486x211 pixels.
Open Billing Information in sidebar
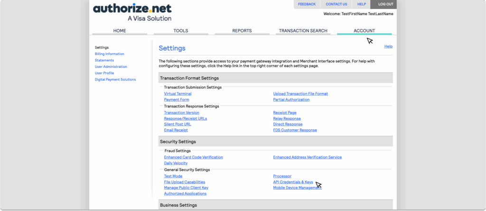pyautogui.click(x=110, y=54)
